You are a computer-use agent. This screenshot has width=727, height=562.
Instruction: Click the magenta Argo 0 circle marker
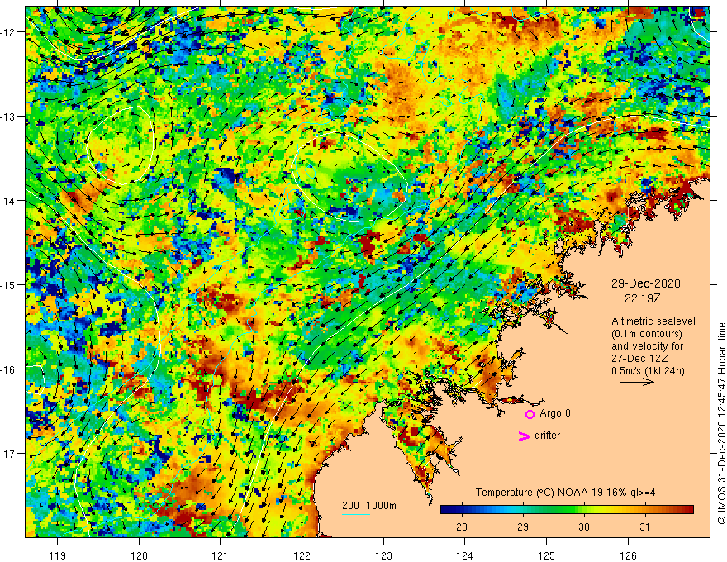(530, 414)
